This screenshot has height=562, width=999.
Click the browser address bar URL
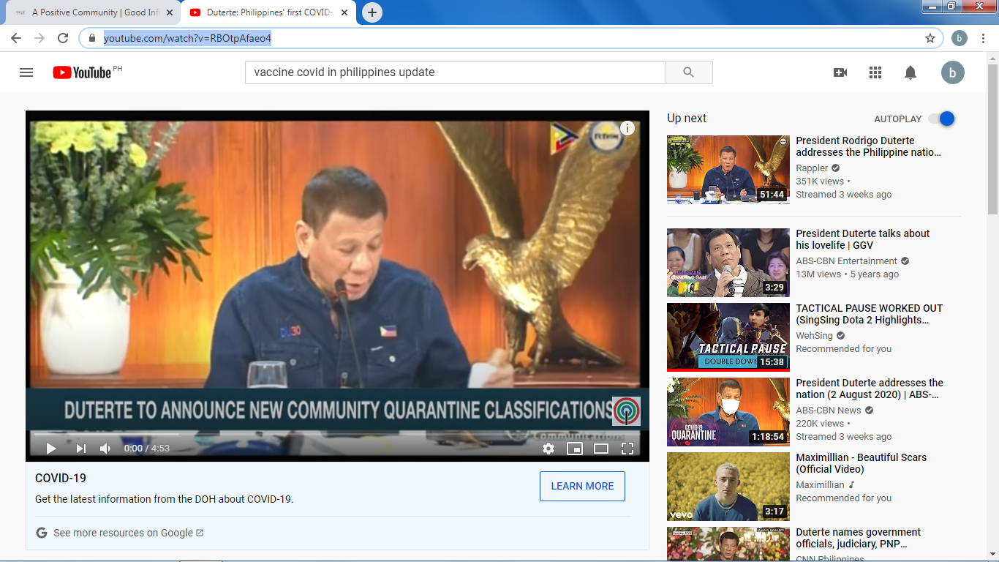(x=187, y=38)
